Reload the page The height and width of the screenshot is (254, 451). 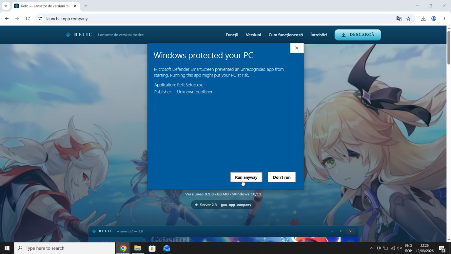click(x=28, y=19)
